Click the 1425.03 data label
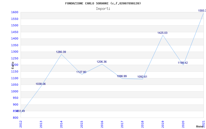206x129 pixels. [162, 33]
